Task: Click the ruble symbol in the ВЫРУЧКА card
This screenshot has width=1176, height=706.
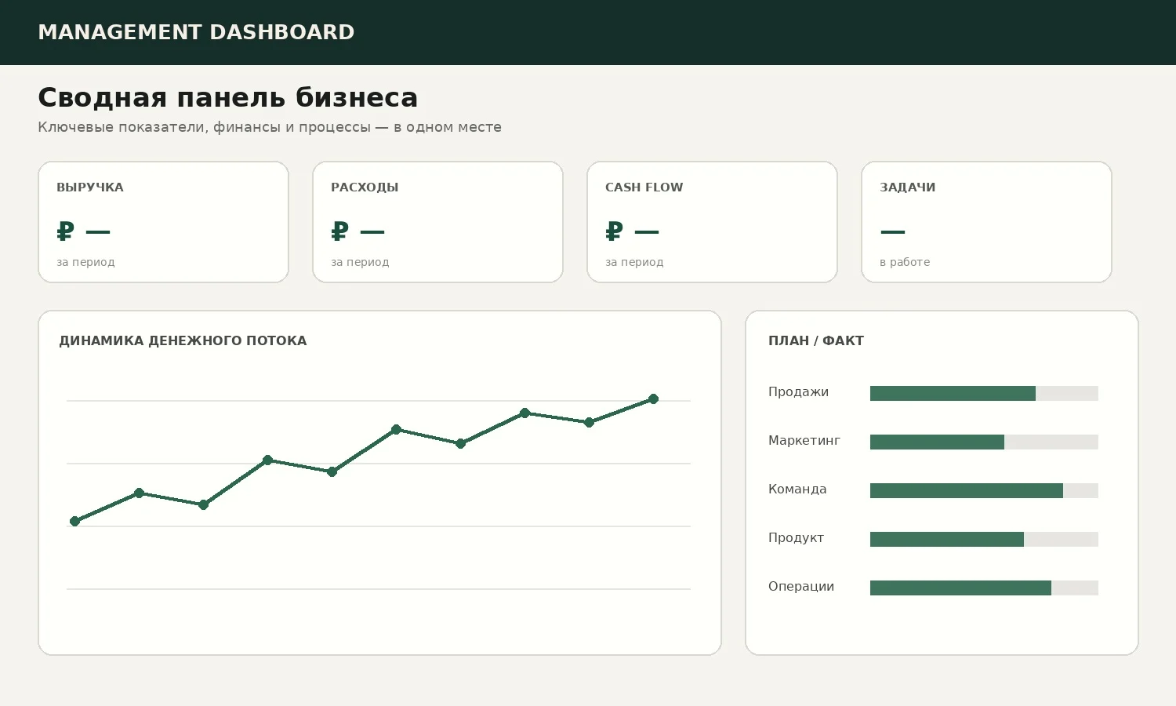Action: tap(65, 231)
